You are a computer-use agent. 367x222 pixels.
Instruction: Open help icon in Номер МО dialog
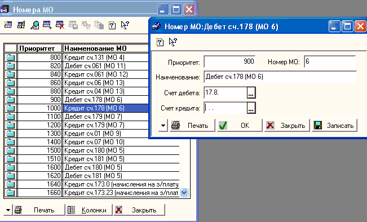[x=160, y=42]
